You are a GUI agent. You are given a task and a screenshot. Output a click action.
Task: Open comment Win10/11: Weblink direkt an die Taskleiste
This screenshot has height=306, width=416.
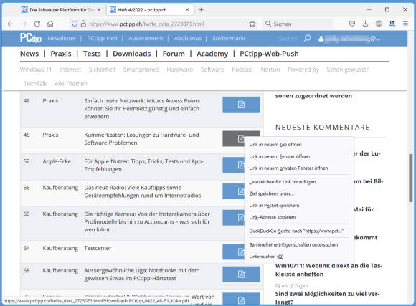(x=328, y=269)
